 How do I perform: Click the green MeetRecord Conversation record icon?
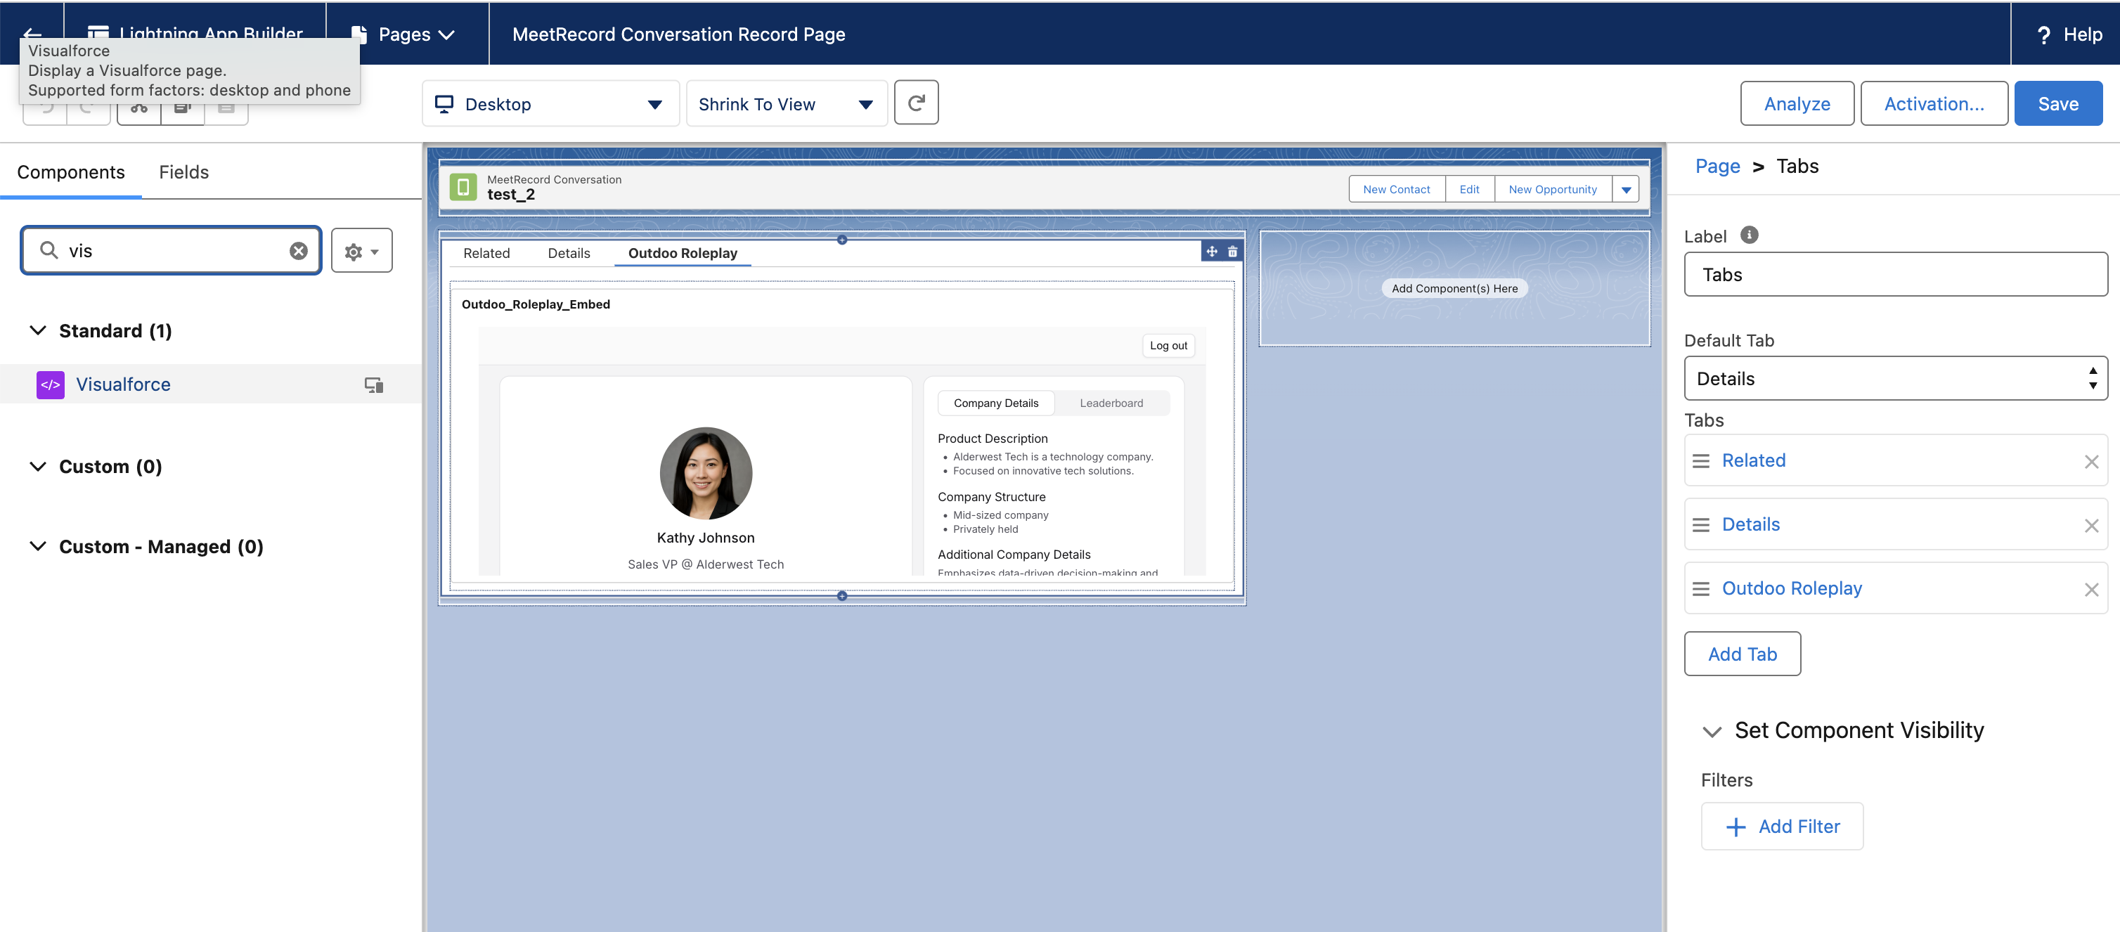(463, 187)
